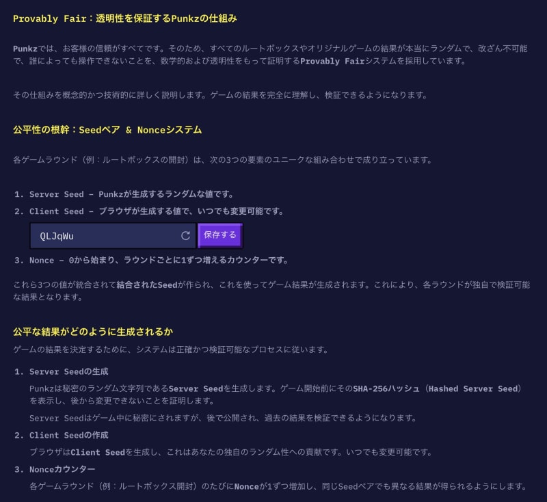Click the sentence 'Server Seedはゲーム中に秘密にされますが'
This screenshot has height=502, width=547.
tap(223, 418)
